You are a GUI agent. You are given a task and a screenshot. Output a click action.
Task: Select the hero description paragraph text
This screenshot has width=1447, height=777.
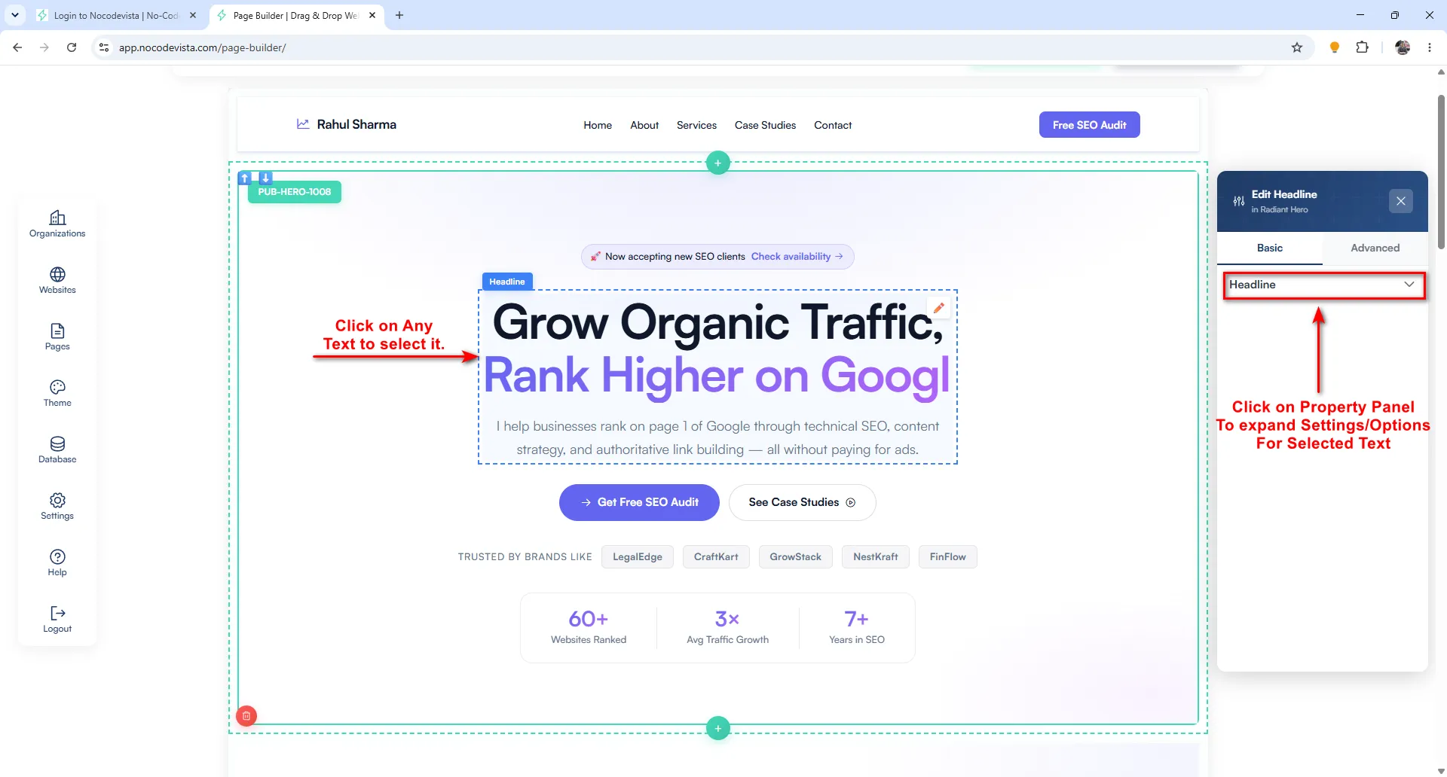[x=717, y=437]
